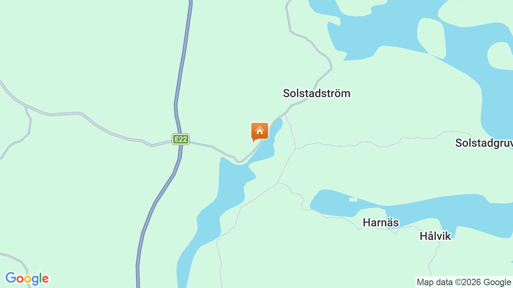This screenshot has height=288, width=513.
Task: Click the road fork in upper-left area
Action: (x=26, y=107)
